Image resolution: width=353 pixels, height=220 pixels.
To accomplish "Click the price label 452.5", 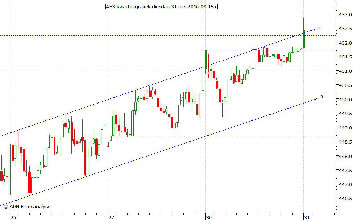I will pos(345,29).
